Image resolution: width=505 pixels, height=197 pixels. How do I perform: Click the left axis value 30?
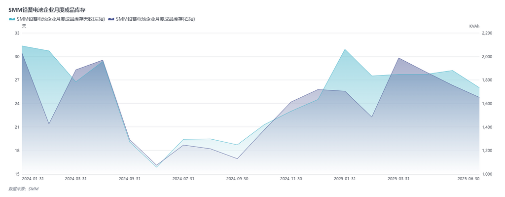tap(17, 56)
